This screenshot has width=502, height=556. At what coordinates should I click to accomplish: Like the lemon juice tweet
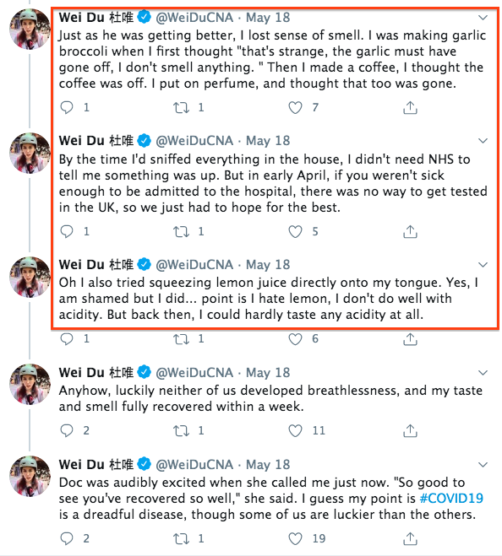[x=295, y=339]
